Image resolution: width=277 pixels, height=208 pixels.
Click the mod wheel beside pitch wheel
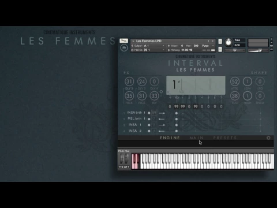[126, 159]
